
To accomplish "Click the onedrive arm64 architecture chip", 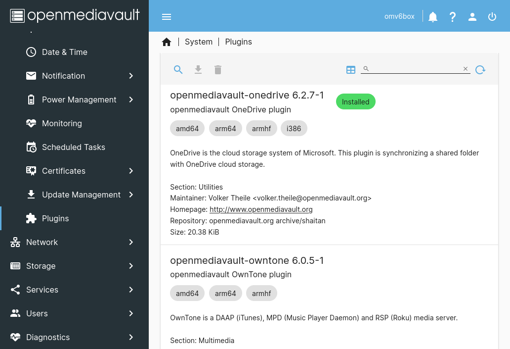I will [225, 128].
